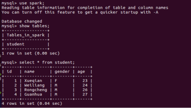Viewport: 191px width, 108px height.
Task: Click the name Xueqian in results
Action: pyautogui.click(x=33, y=81)
